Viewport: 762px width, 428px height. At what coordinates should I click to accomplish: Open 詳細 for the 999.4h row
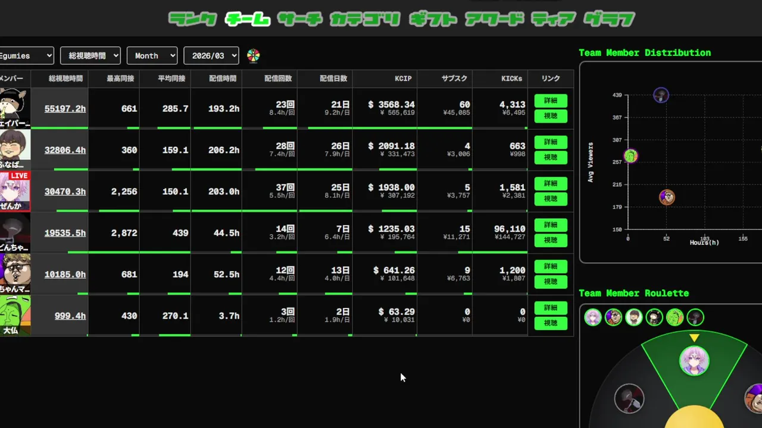coord(551,308)
